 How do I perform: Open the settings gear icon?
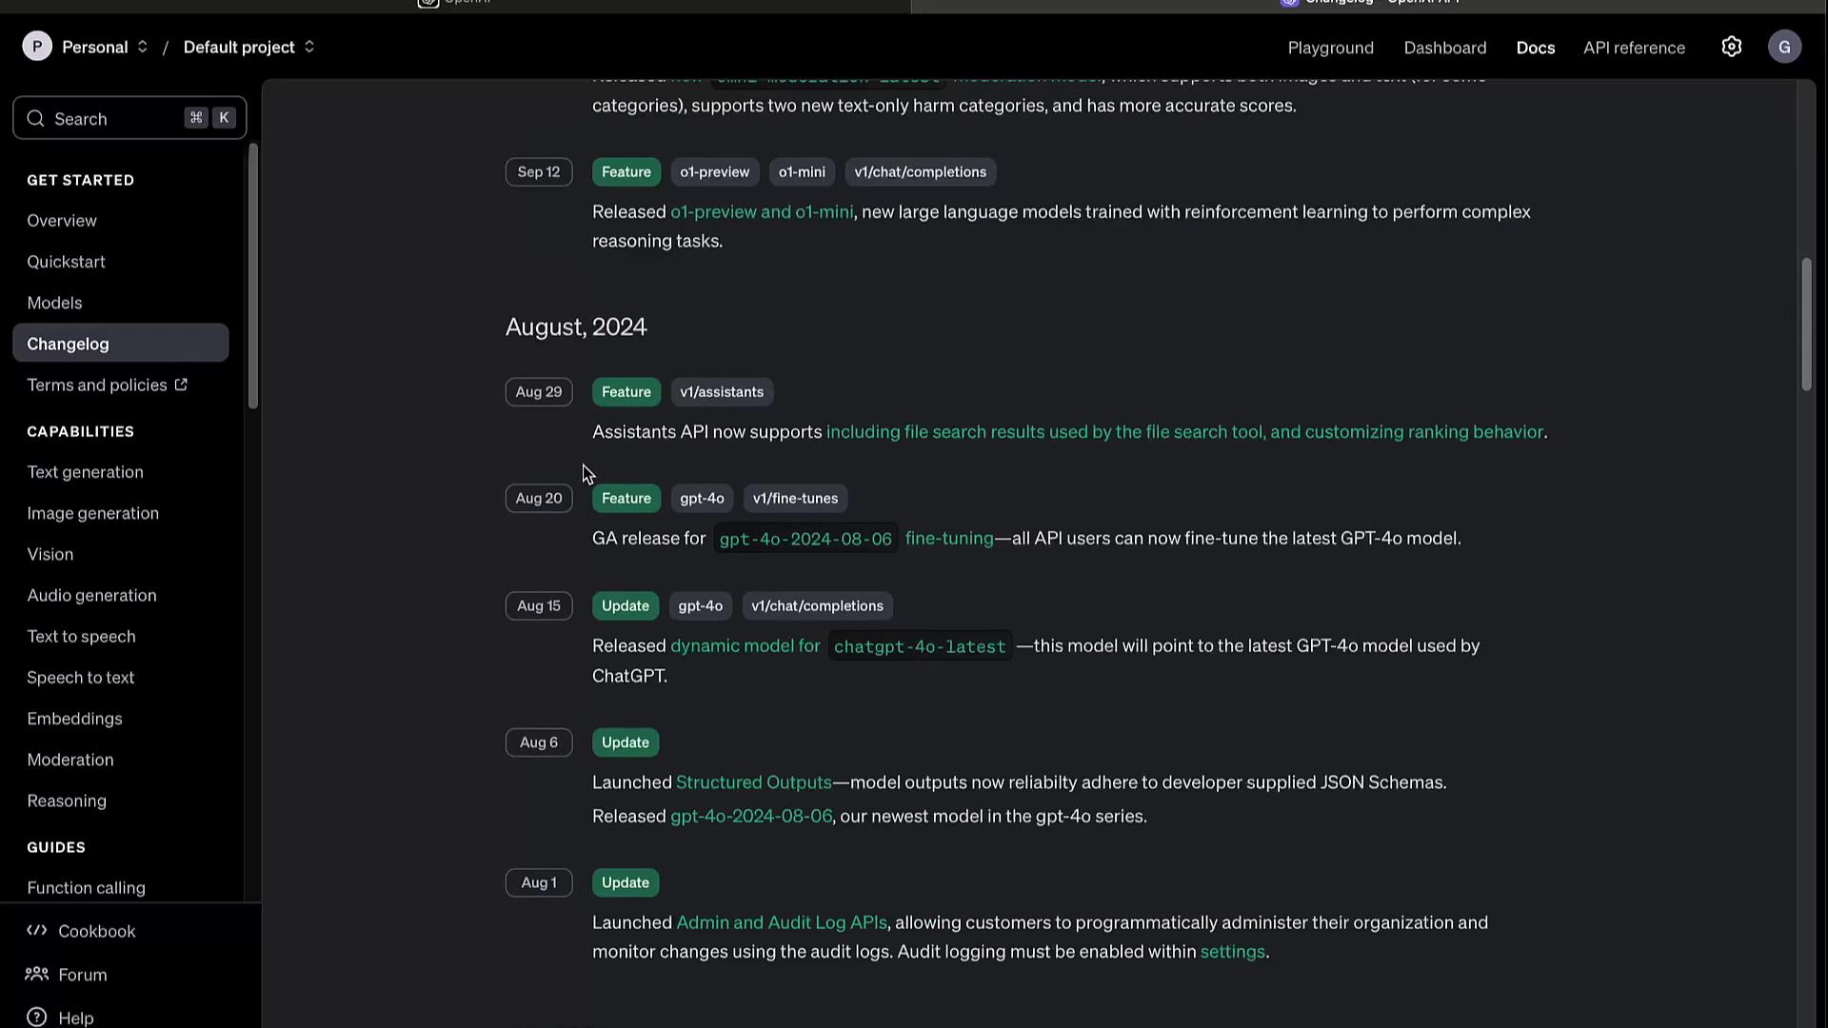[x=1731, y=47]
